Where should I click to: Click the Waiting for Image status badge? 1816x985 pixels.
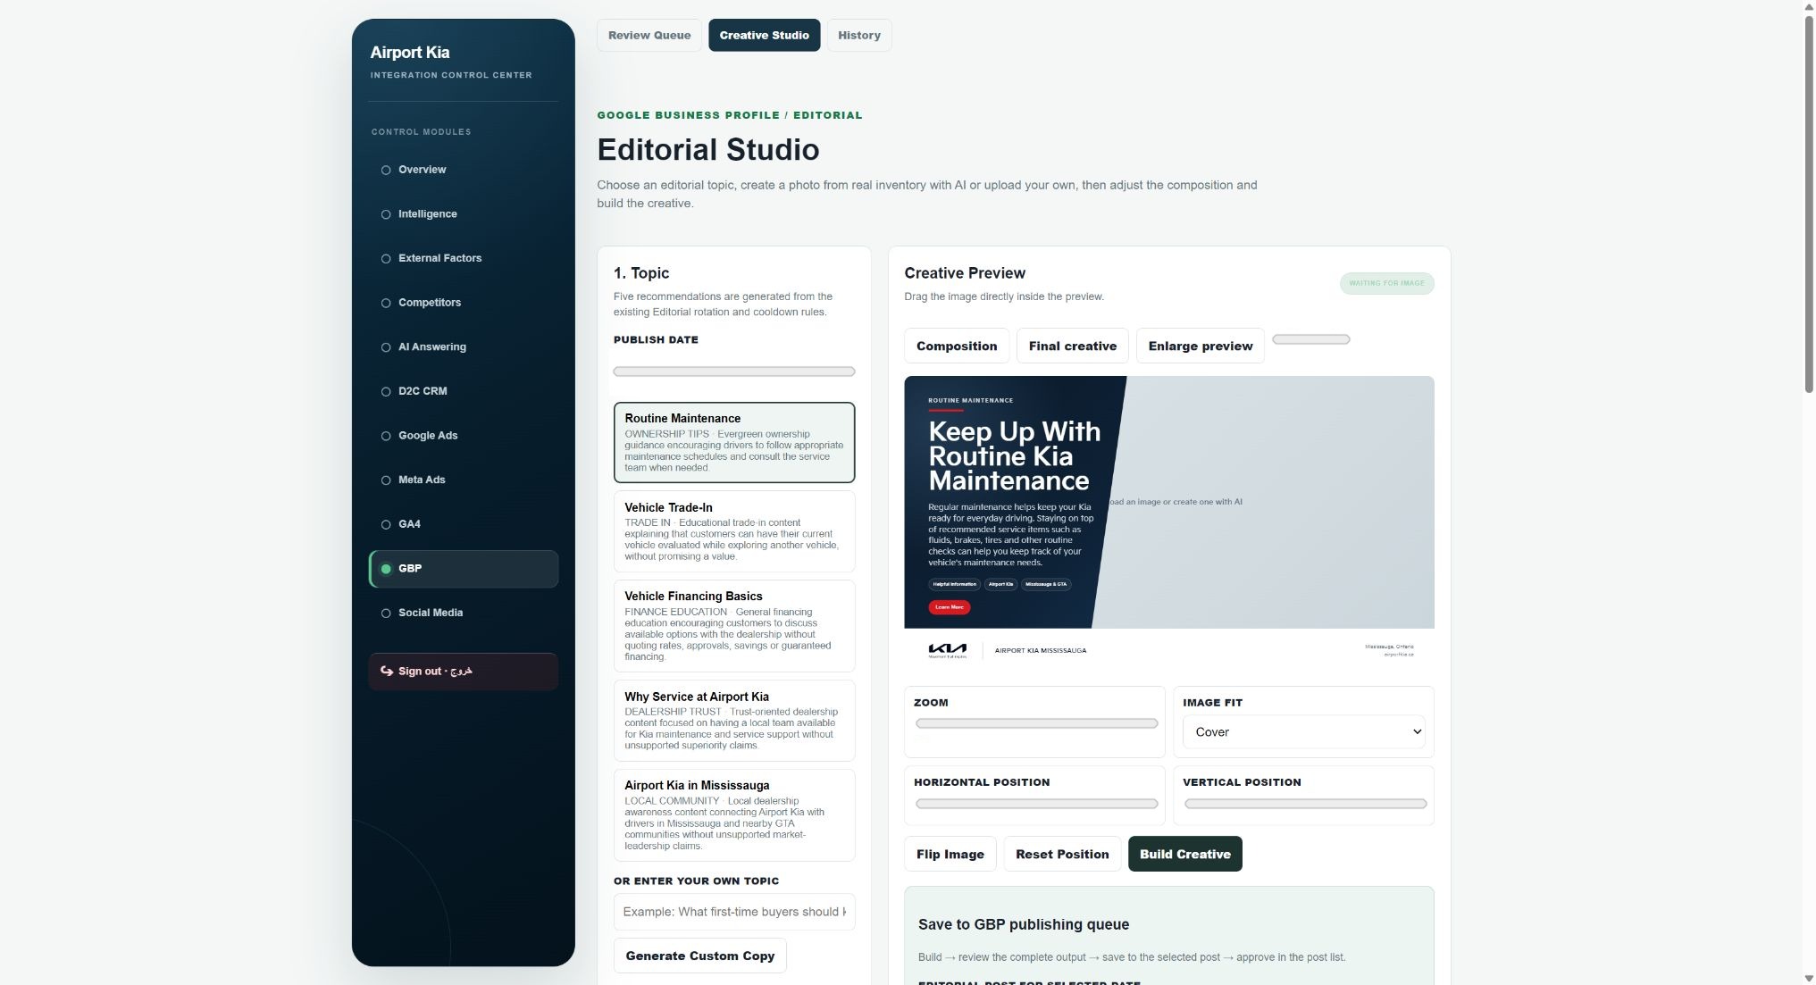click(x=1386, y=283)
